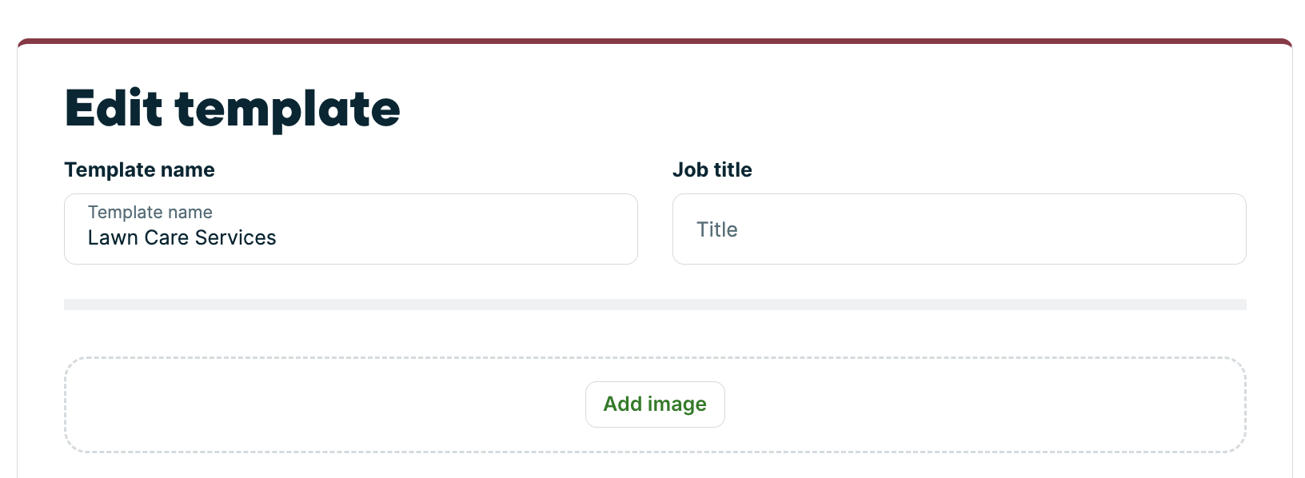Click the word "template" in the heading

(288, 109)
